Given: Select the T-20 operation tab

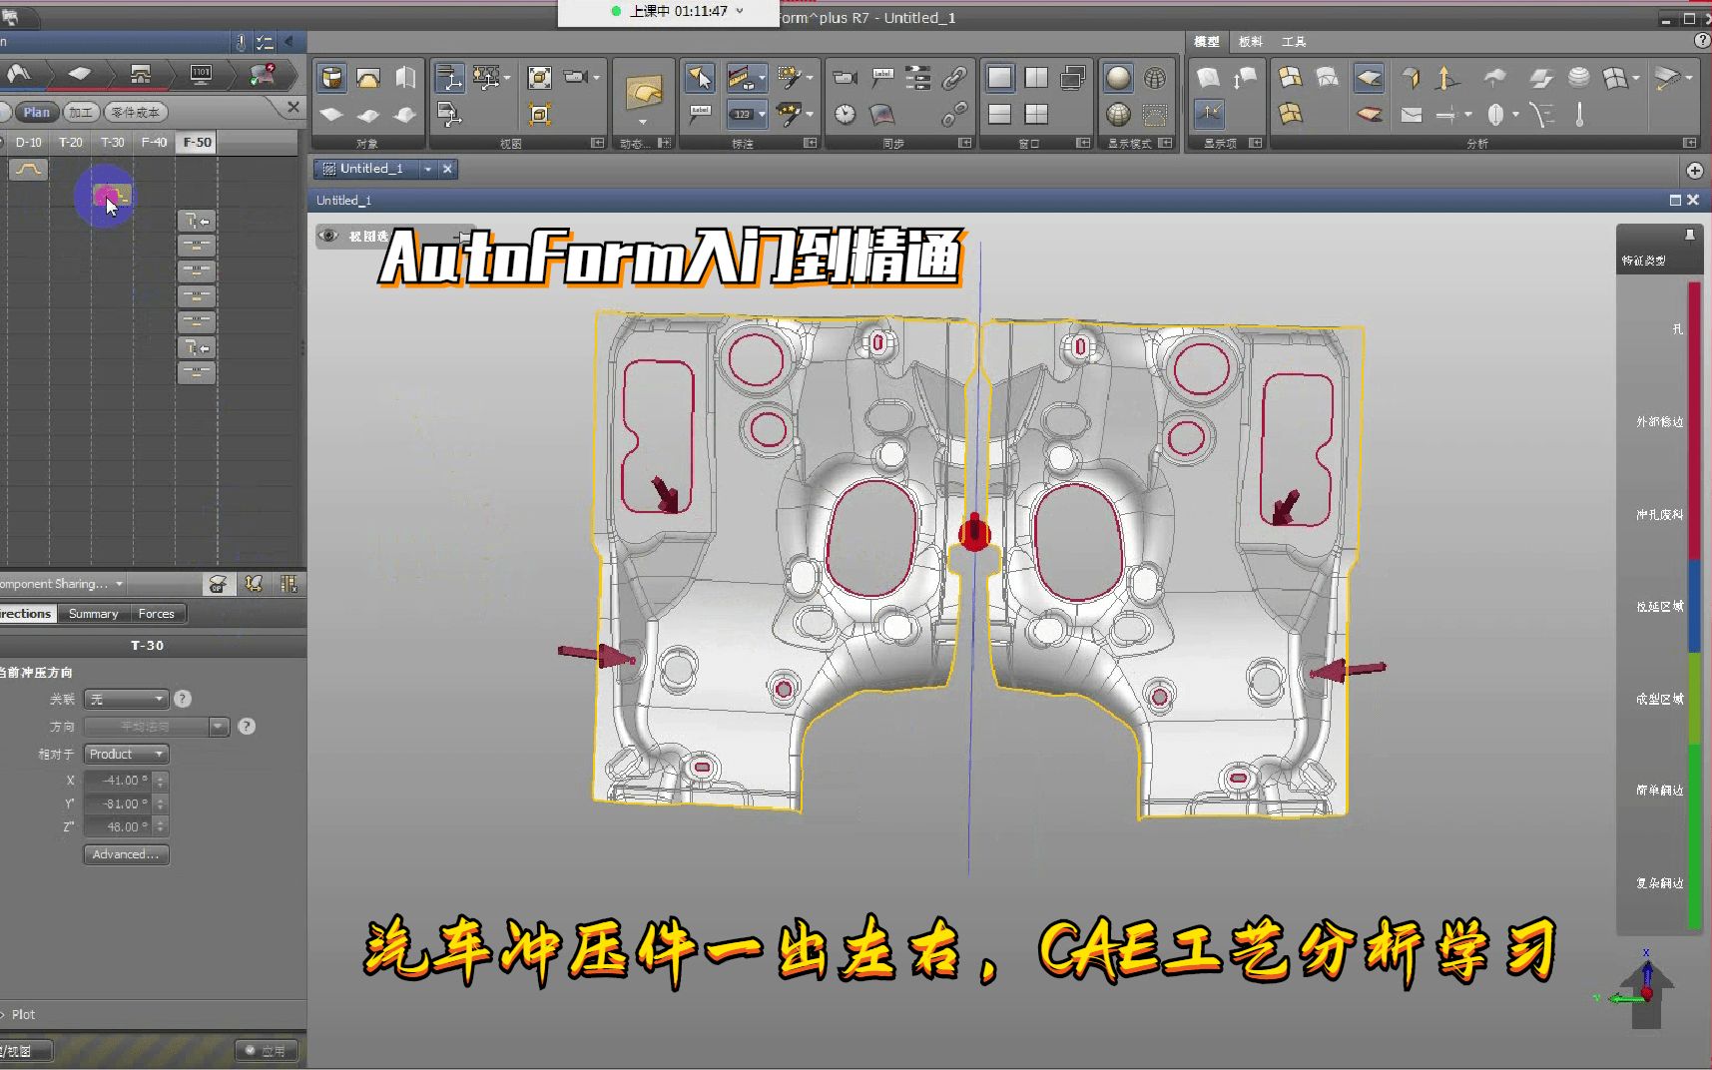Looking at the screenshot, I should [70, 143].
